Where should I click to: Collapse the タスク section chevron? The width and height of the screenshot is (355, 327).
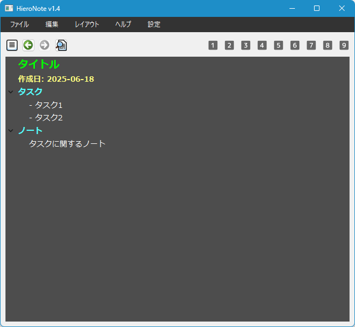10,92
